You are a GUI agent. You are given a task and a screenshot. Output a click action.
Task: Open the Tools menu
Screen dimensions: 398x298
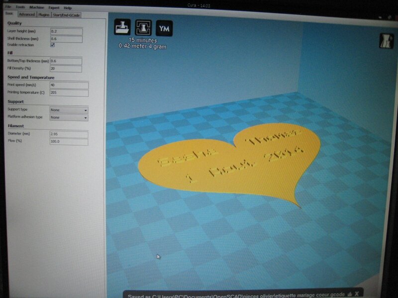click(20, 8)
